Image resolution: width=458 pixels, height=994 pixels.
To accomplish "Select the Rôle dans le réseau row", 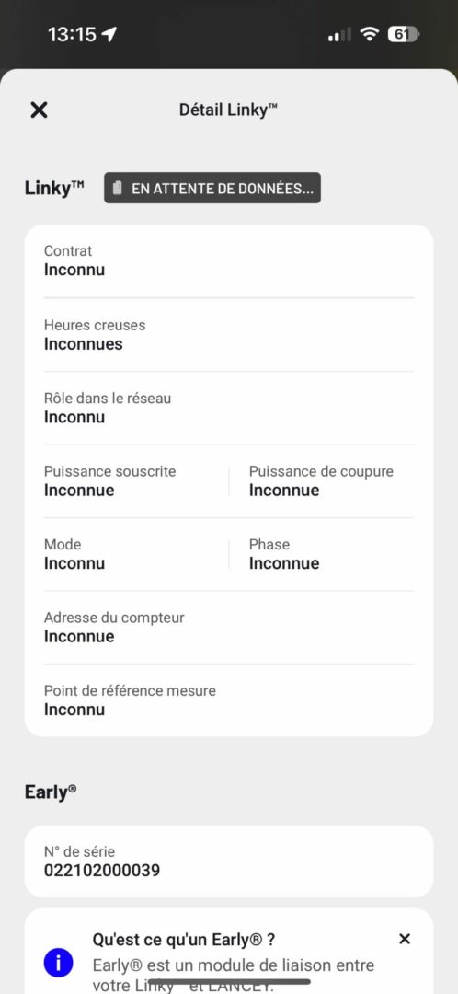I will [x=229, y=409].
